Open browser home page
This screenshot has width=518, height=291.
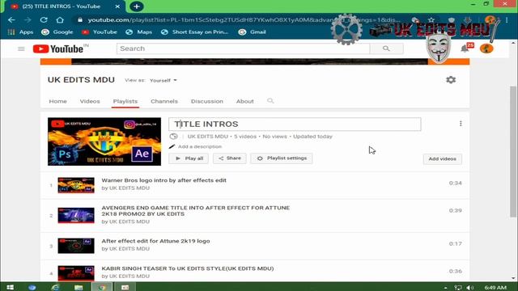coord(59,19)
